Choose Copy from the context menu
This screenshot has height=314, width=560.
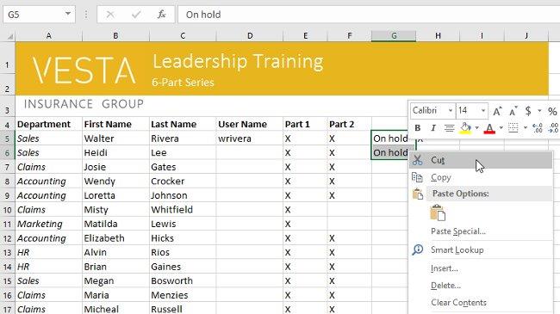tap(481, 177)
